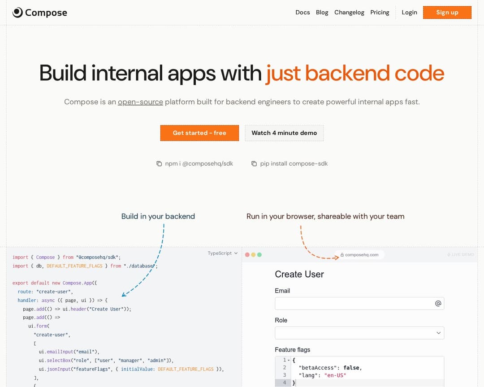This screenshot has width=484, height=387.
Task: Collapse JSON line 1 fold arrow
Action: coord(289,360)
